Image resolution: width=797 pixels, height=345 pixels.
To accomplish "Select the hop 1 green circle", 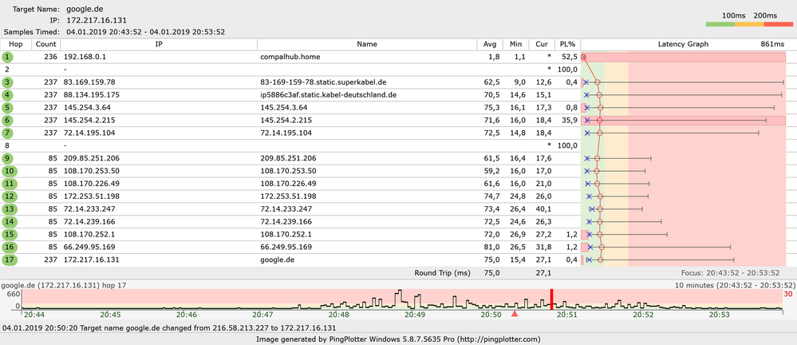I will pyautogui.click(x=8, y=57).
